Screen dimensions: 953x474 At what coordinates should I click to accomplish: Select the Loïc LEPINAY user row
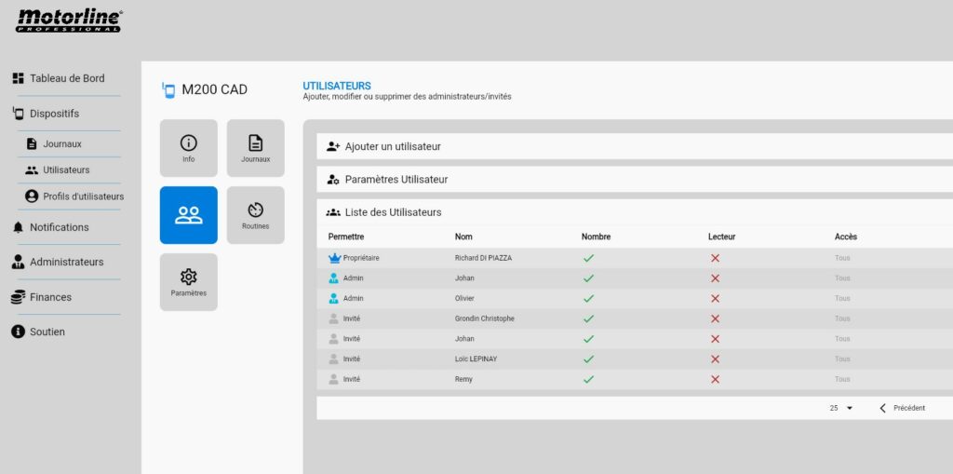tap(475, 359)
